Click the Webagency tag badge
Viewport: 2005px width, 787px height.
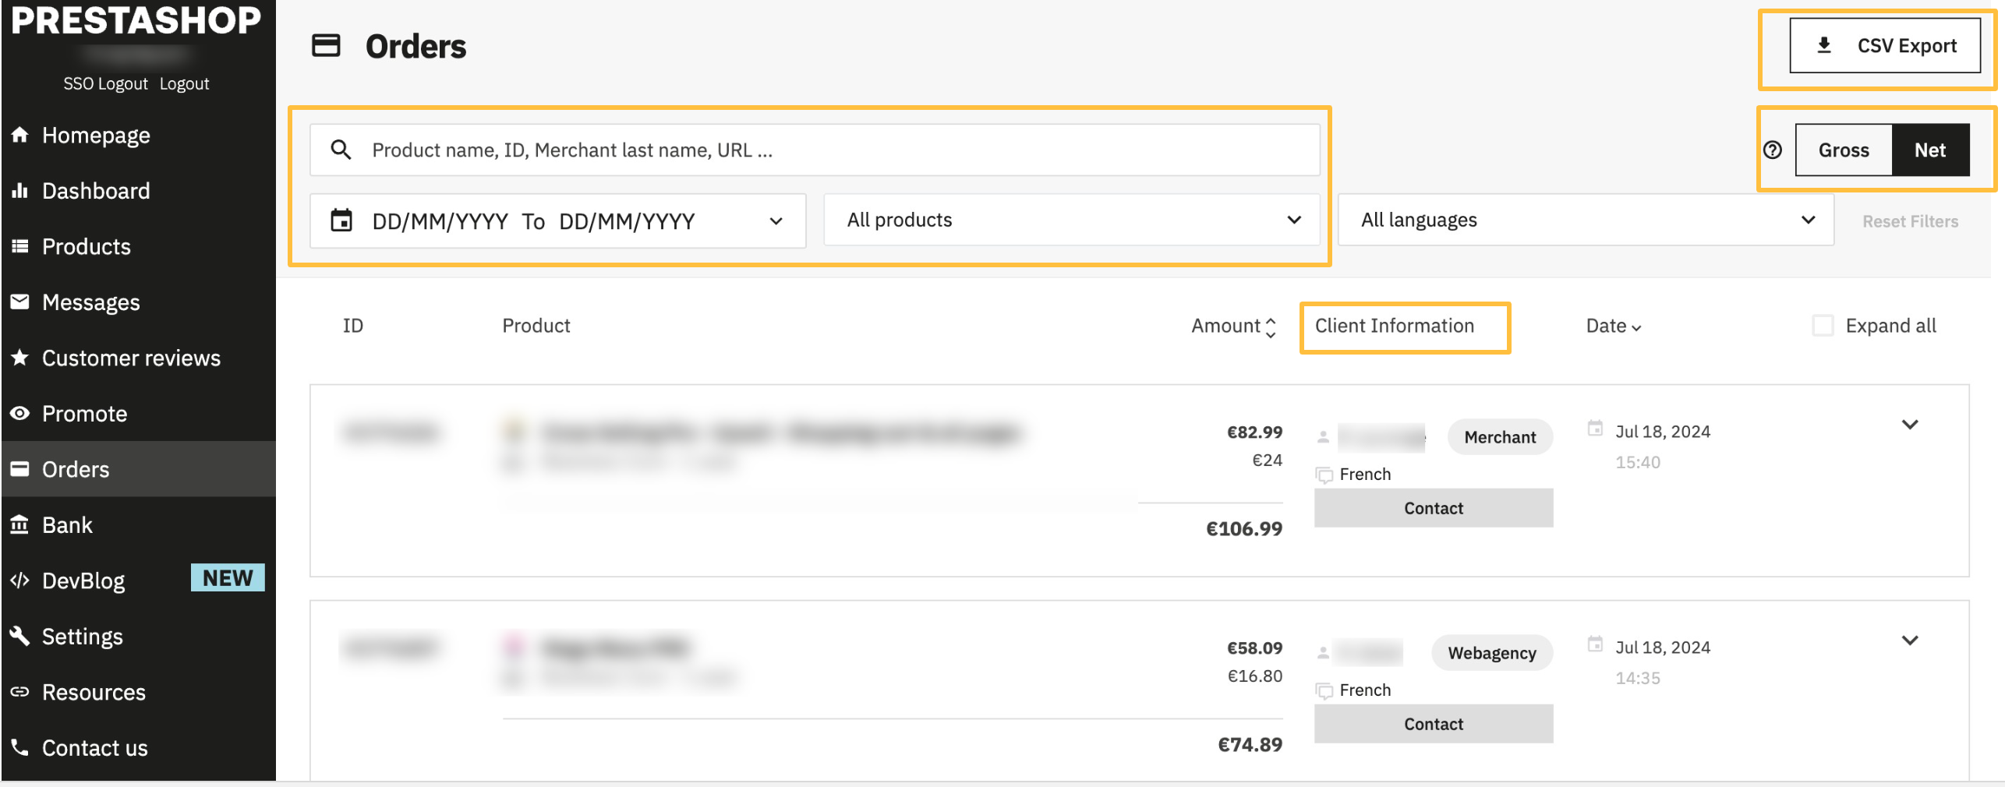click(1492, 653)
